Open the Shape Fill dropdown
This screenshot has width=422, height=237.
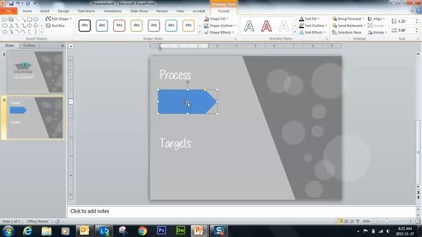216,19
